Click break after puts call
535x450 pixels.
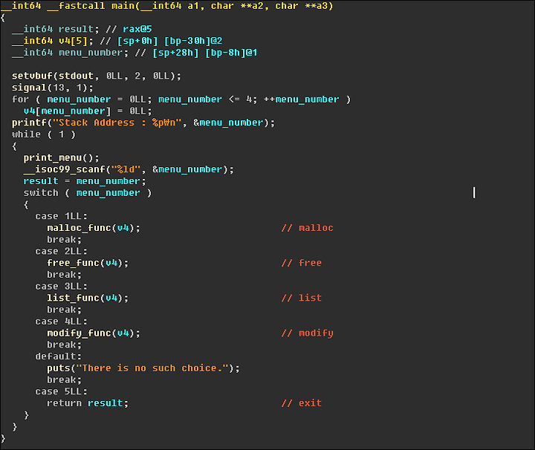[x=65, y=379]
